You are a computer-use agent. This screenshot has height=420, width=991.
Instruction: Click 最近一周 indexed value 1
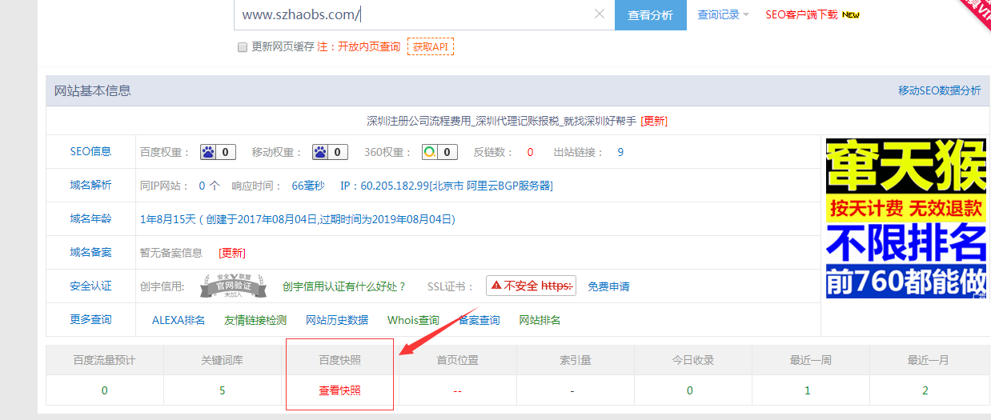point(808,390)
